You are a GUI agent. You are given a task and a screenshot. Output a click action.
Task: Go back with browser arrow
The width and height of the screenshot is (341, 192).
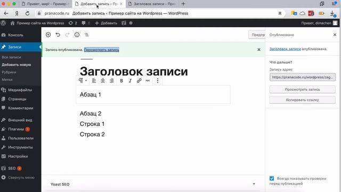point(6,13)
